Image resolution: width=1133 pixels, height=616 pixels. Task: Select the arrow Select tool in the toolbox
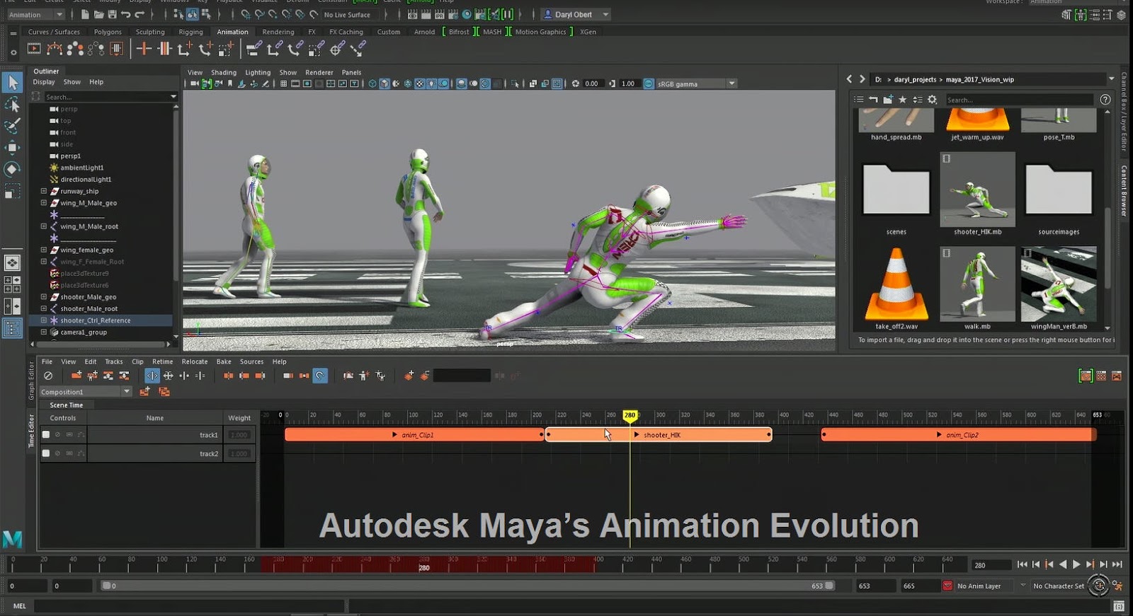[12, 83]
